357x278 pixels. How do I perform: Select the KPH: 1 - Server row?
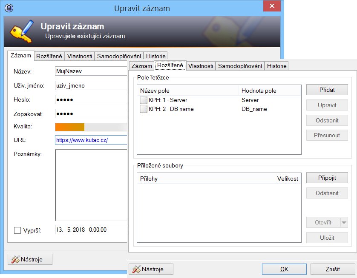click(219, 100)
